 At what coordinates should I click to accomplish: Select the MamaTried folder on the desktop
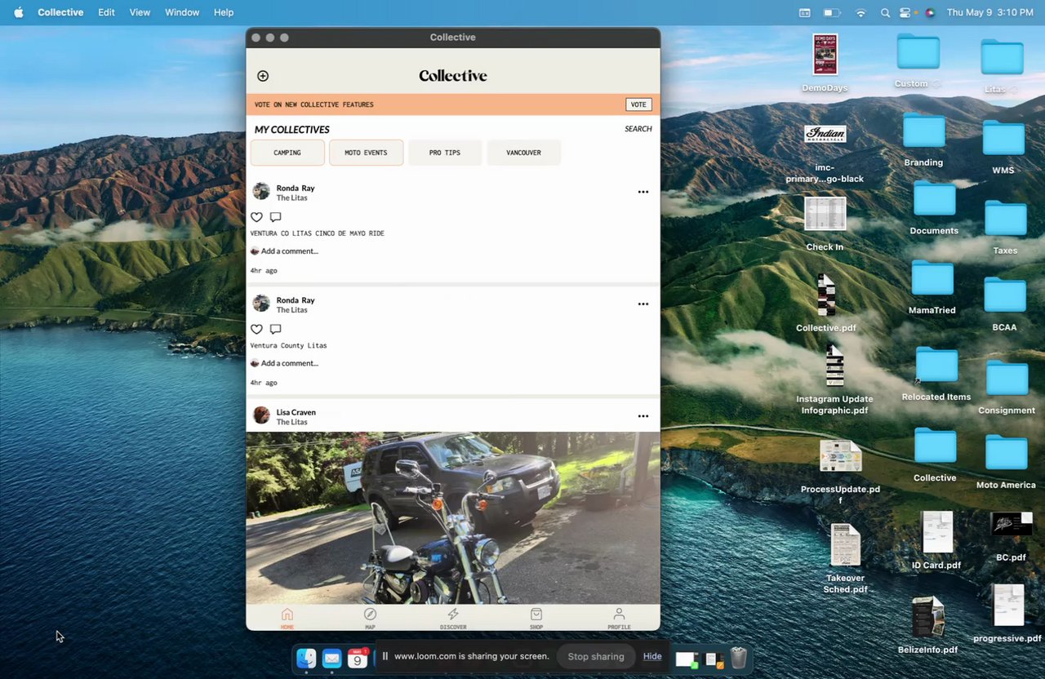click(932, 287)
